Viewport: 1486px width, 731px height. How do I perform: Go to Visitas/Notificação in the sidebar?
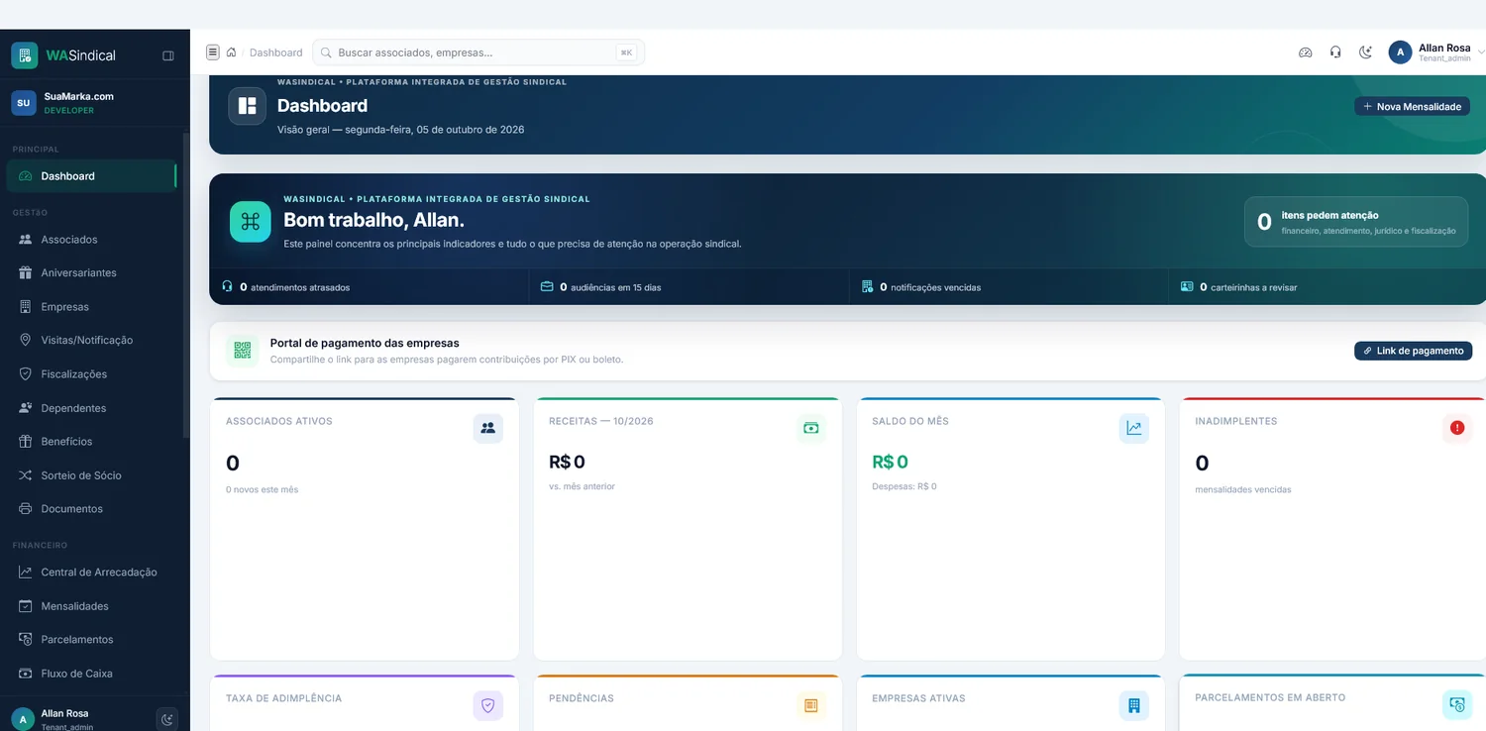(91, 341)
